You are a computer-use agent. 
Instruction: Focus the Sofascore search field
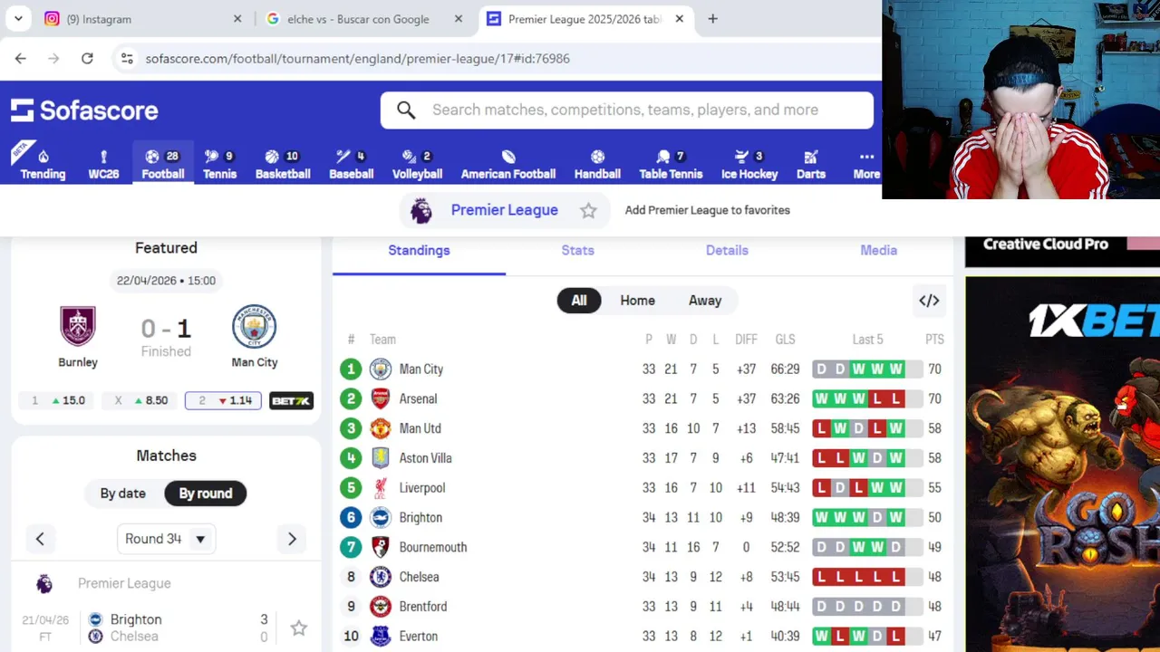tap(625, 110)
